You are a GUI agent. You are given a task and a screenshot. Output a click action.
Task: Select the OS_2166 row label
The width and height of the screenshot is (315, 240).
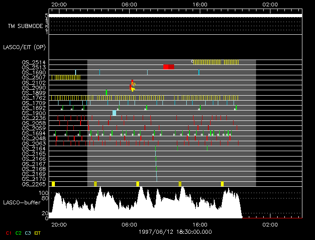34,159
